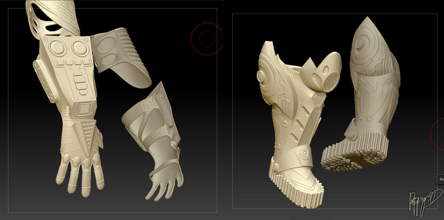
Task: Click the circular emblem on the left boot strap
Action: (305, 153)
